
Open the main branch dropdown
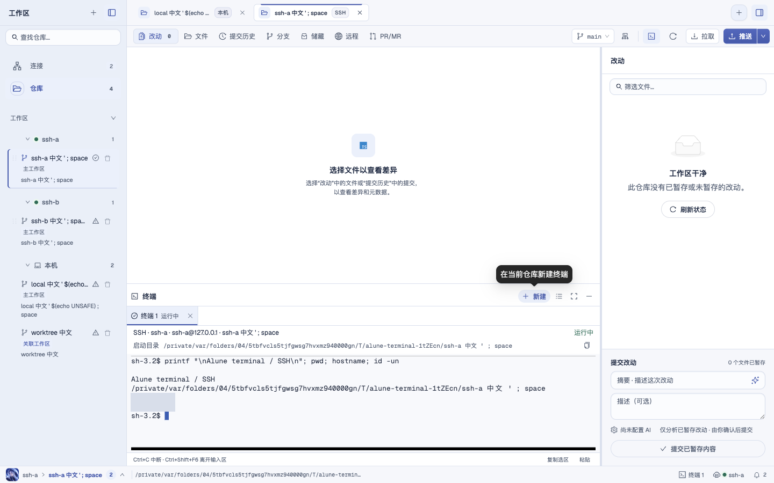coord(593,36)
